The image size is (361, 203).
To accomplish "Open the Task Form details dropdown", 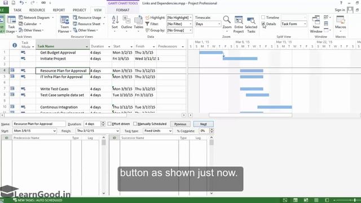I will pos(305,24).
